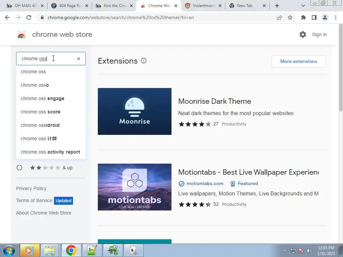The height and width of the screenshot is (257, 343).
Task: Close the New Tab tab
Action: (x=264, y=6)
